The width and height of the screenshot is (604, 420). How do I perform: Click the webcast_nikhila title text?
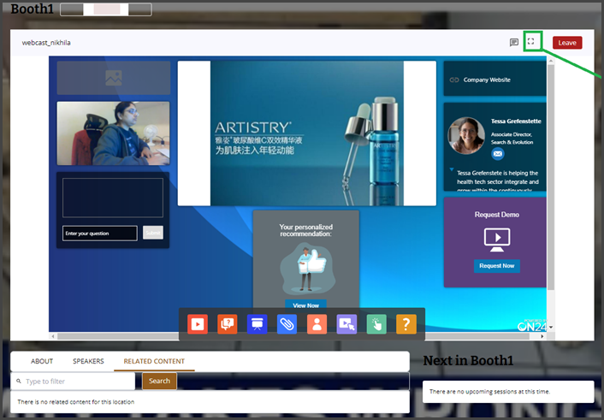click(46, 43)
